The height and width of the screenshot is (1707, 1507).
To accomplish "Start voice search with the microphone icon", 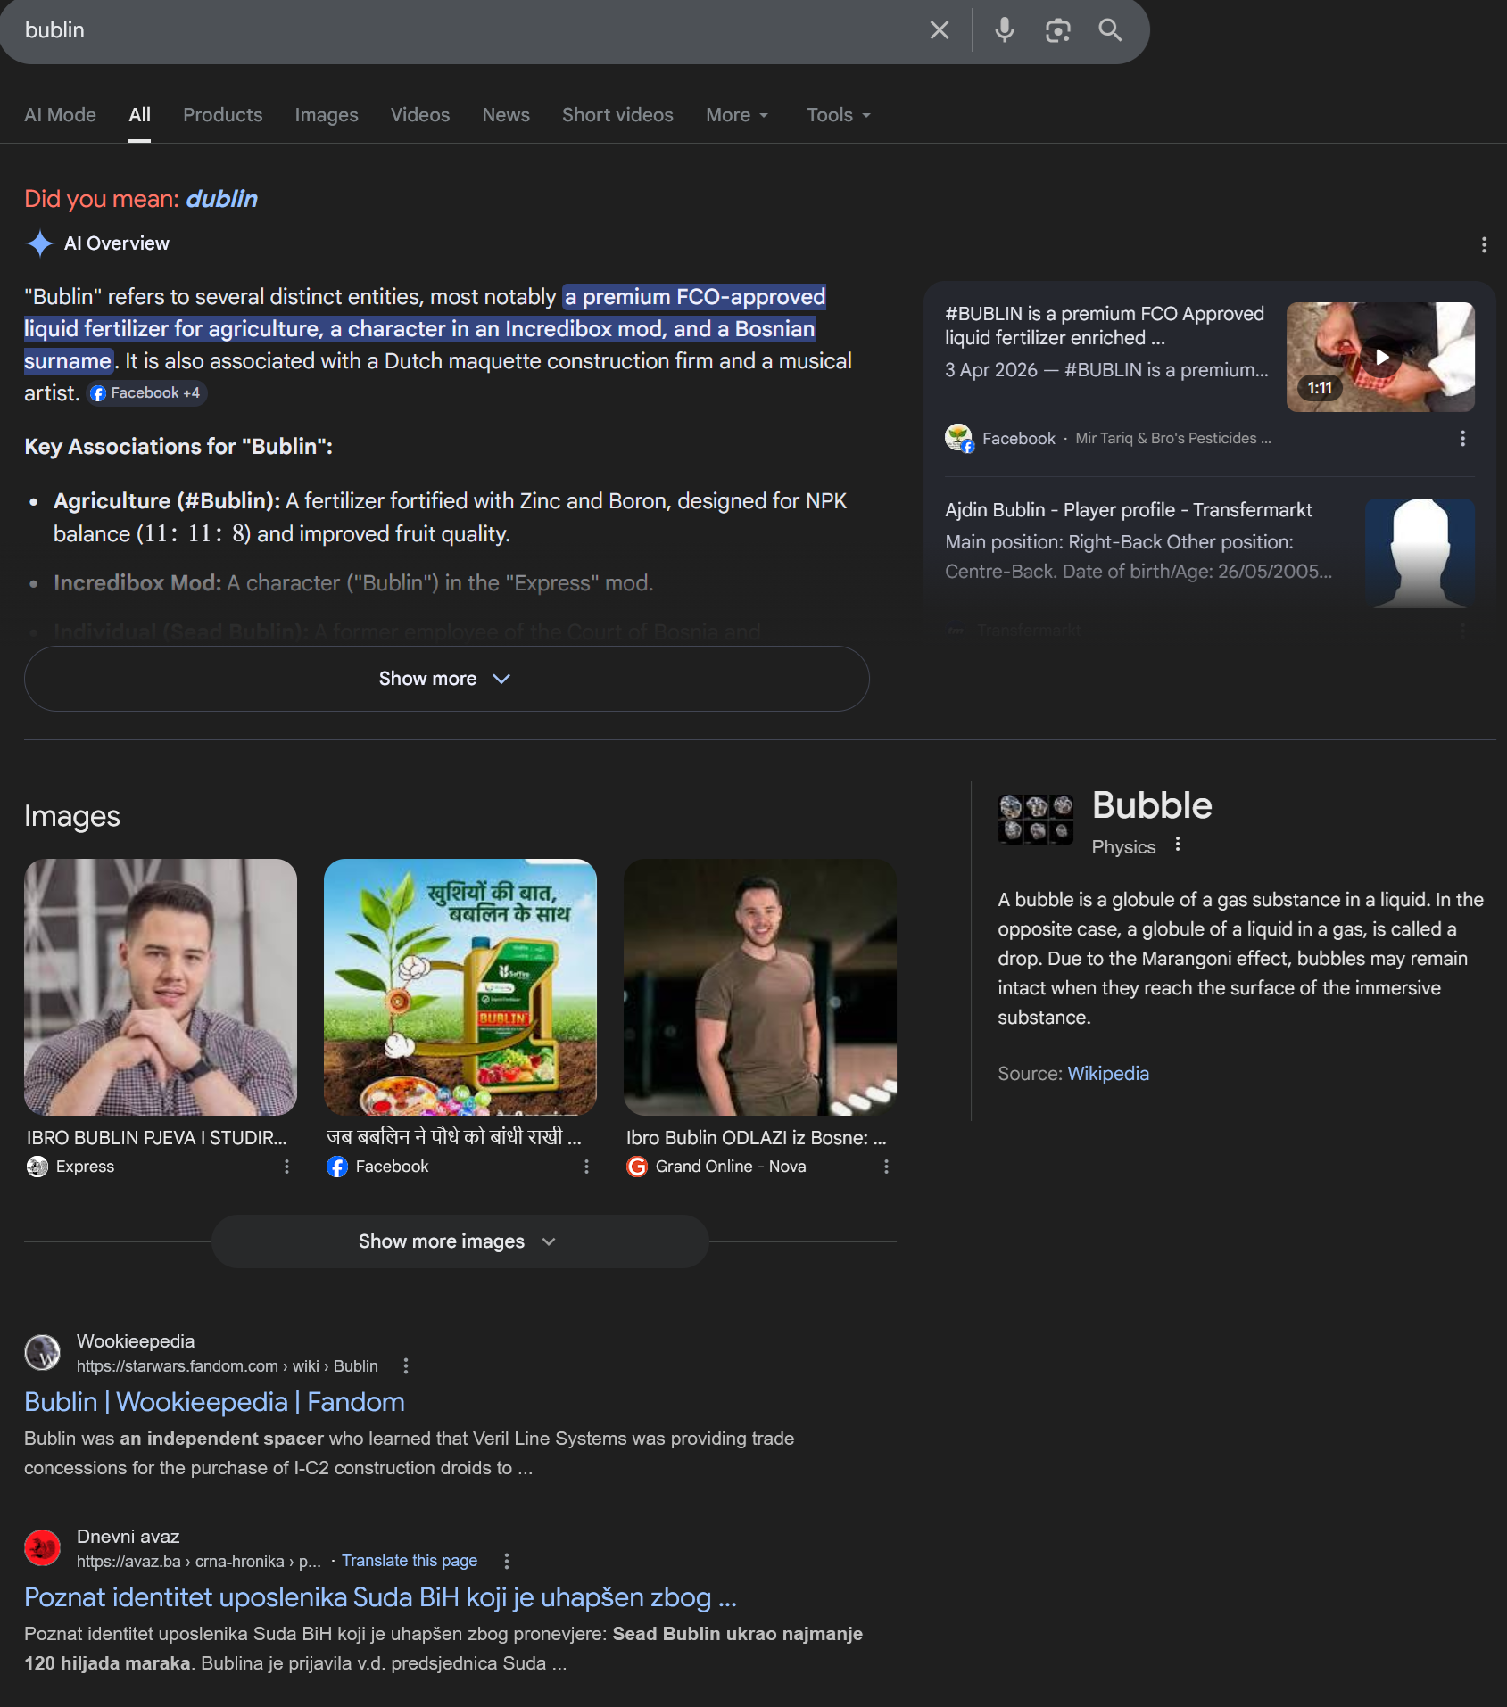I will coord(1005,30).
